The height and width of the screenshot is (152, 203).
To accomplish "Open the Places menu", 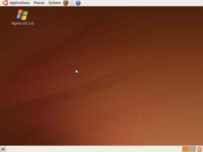I will click(39, 3).
